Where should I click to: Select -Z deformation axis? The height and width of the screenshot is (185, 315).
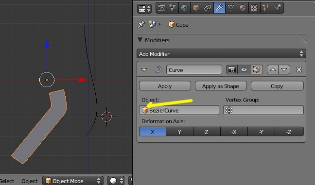click(x=289, y=132)
